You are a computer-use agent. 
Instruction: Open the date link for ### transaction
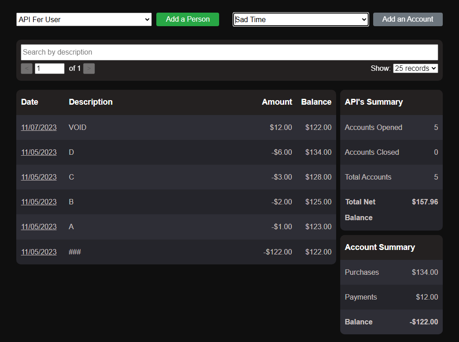39,252
